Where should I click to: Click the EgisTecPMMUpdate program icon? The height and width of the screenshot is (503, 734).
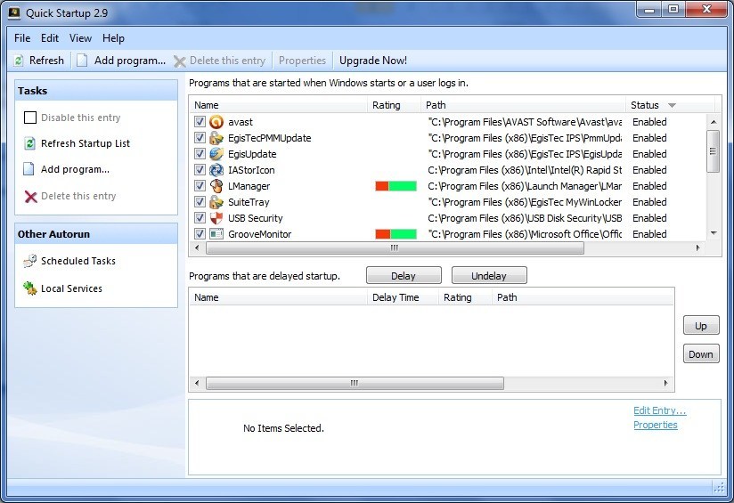216,138
